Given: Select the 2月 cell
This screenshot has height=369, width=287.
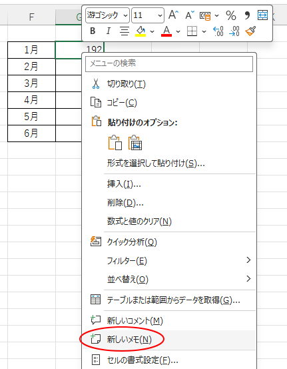Looking at the screenshot, I should [x=31, y=67].
